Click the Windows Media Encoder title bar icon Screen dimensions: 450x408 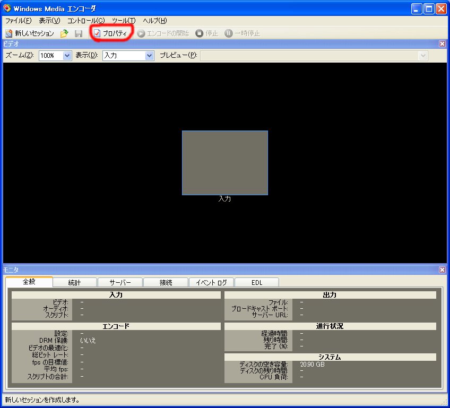[7, 8]
